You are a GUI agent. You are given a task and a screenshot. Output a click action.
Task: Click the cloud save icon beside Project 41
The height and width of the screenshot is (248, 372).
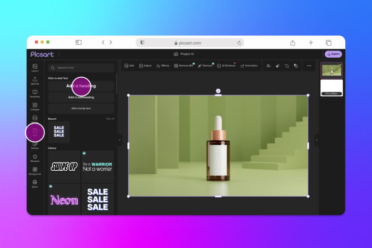pyautogui.click(x=176, y=54)
